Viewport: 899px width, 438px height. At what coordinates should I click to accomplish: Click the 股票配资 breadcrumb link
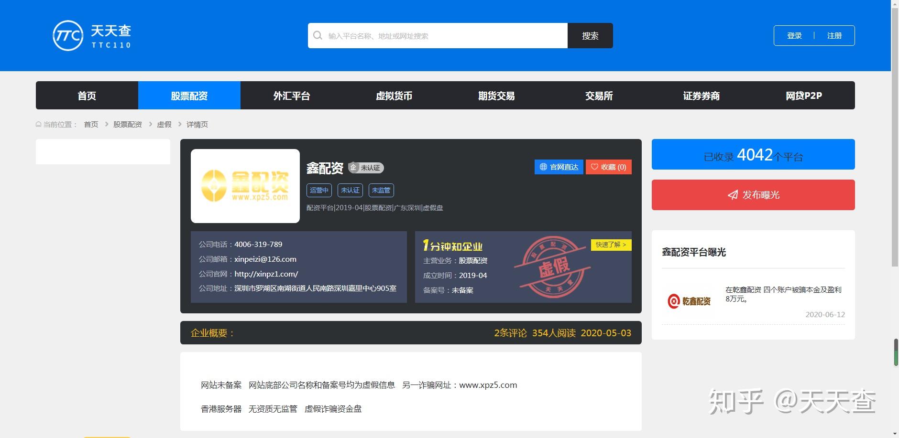(128, 124)
